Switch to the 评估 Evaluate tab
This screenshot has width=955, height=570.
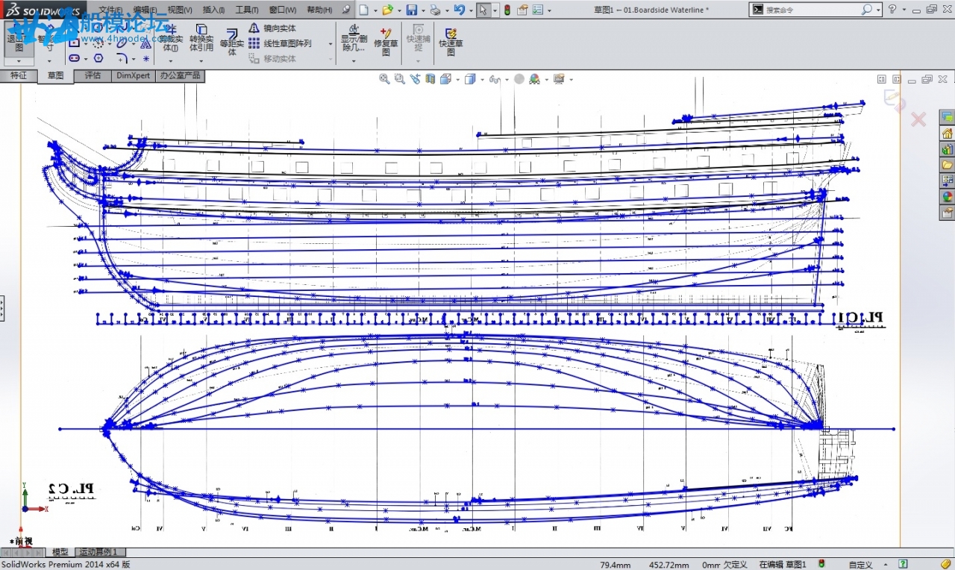click(93, 75)
